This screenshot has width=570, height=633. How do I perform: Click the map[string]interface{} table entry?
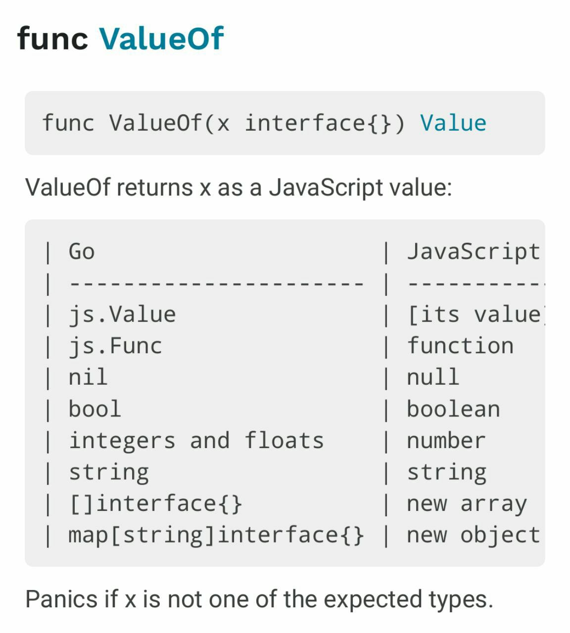217,535
